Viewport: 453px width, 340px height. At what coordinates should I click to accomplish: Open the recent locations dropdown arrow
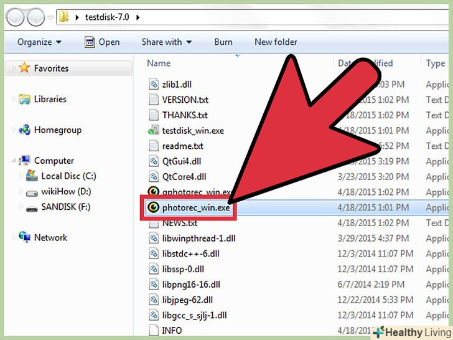(x=50, y=17)
